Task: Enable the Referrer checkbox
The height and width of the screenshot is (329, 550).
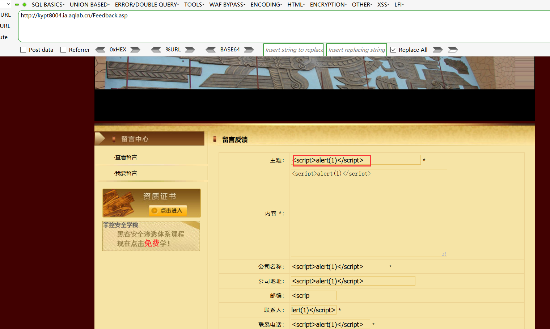Action: pos(63,50)
